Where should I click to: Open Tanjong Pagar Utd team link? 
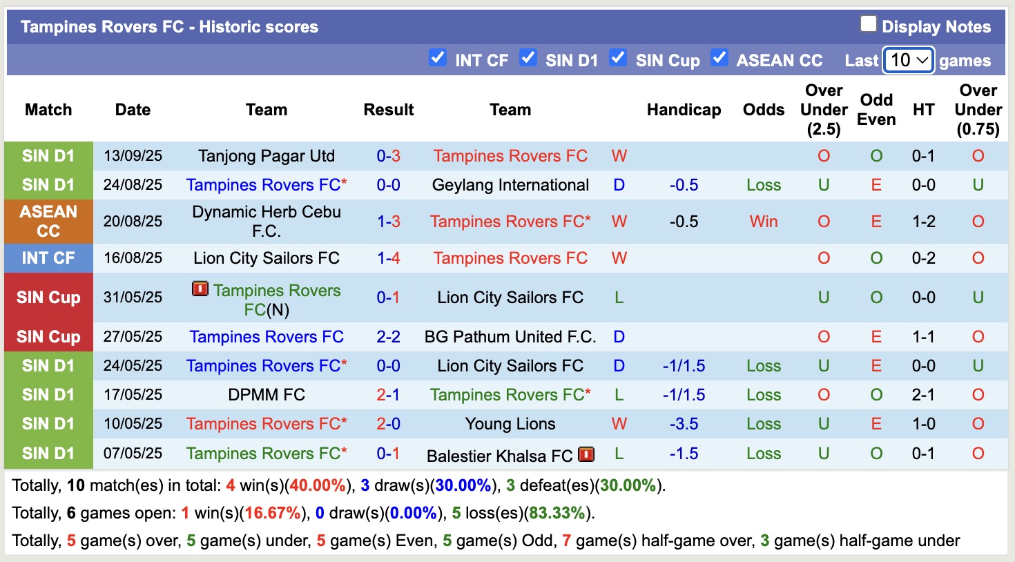pyautogui.click(x=267, y=156)
